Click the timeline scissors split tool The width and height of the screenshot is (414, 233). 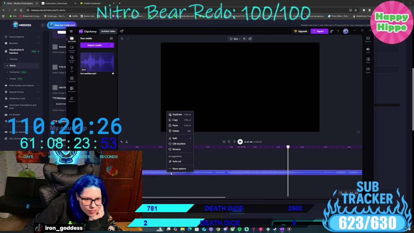pos(126,142)
